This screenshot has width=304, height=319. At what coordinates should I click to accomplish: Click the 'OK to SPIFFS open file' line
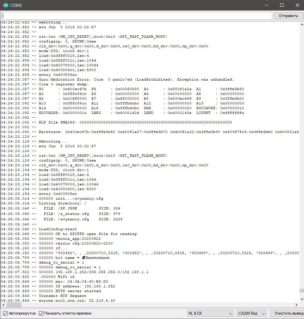tap(88, 234)
